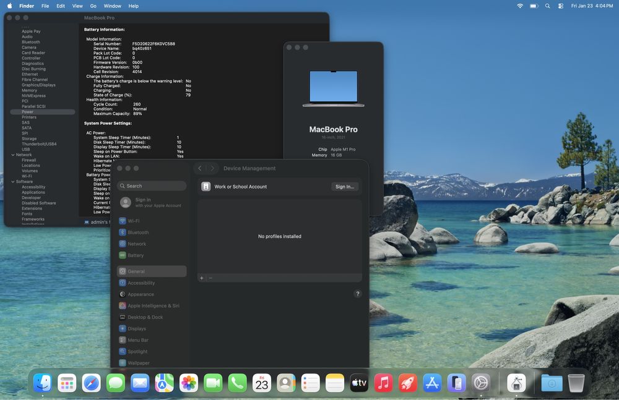Viewport: 619px width, 400px height.
Task: Launch Apple TV from the Dock
Action: pos(359,383)
